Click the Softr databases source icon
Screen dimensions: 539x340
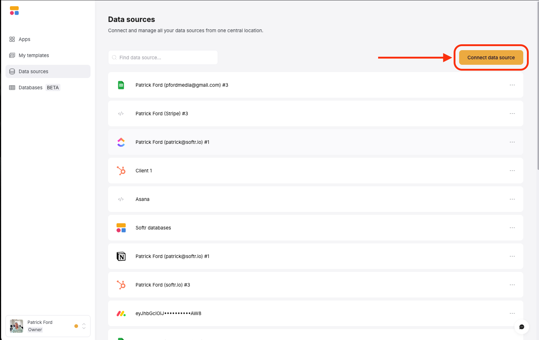coord(121,228)
